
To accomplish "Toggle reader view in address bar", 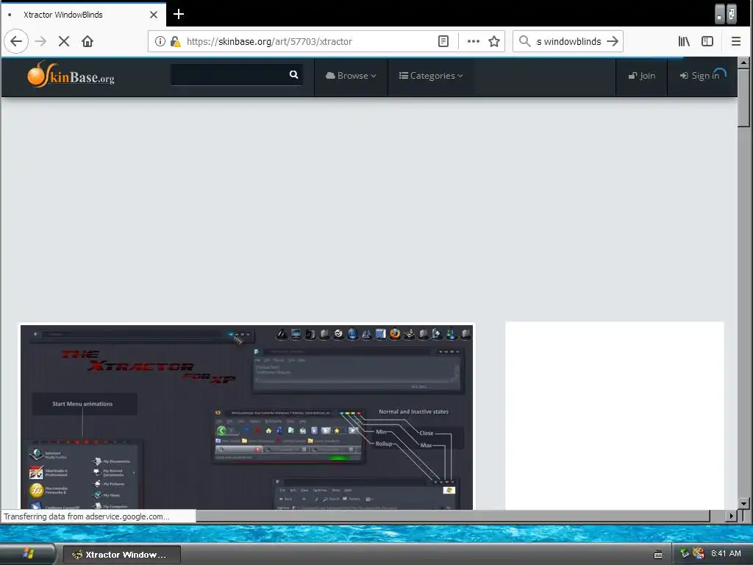I will click(x=443, y=41).
